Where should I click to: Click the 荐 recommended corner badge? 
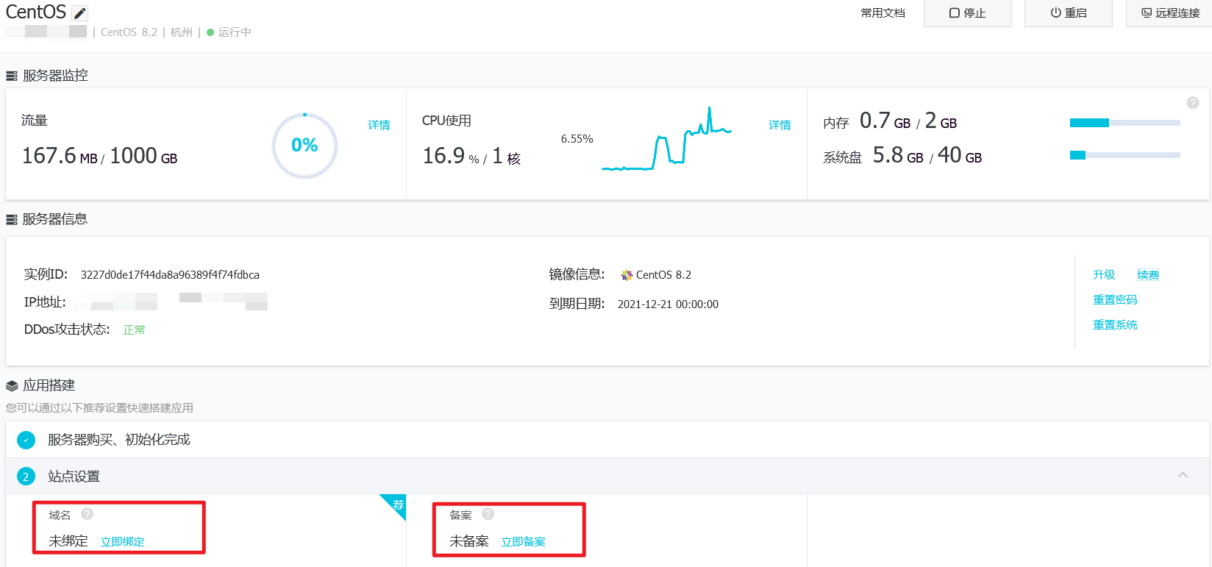pyautogui.click(x=396, y=504)
